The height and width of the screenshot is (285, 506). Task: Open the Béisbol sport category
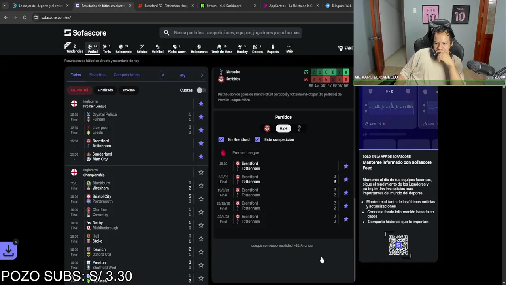[142, 49]
